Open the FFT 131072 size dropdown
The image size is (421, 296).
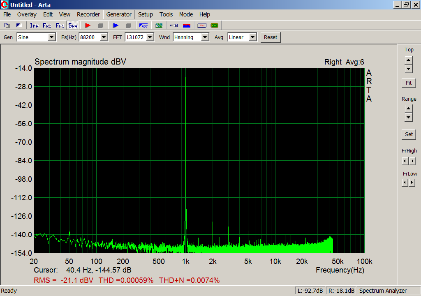(150, 37)
